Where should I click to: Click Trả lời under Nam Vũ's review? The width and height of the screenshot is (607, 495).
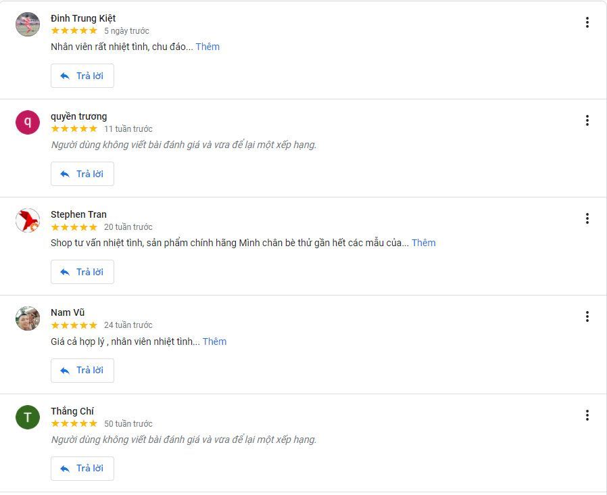tap(82, 370)
